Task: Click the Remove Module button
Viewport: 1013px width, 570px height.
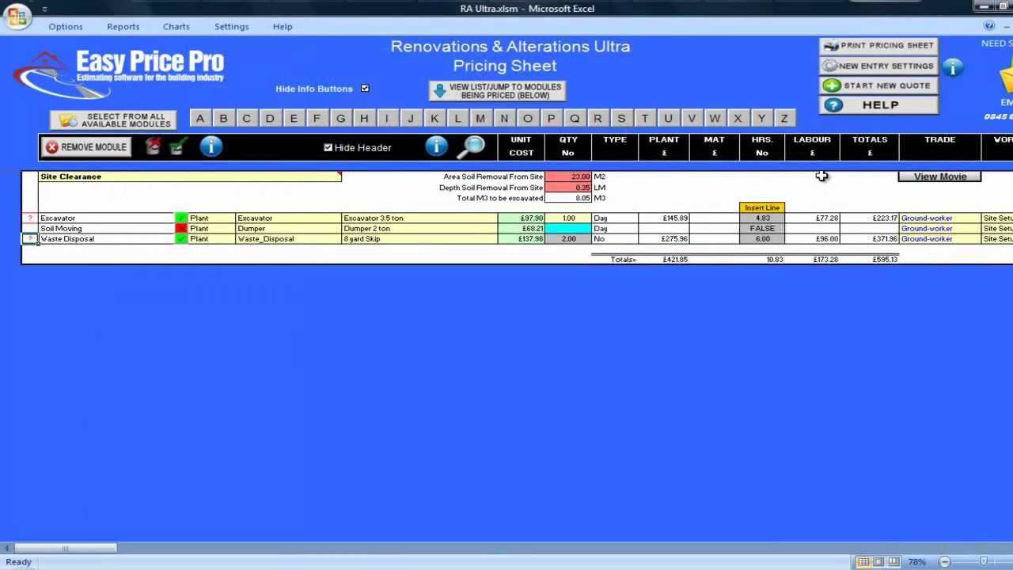Action: tap(85, 147)
